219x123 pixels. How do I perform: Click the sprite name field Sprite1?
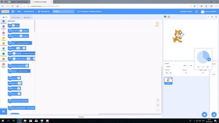[x=172, y=66]
